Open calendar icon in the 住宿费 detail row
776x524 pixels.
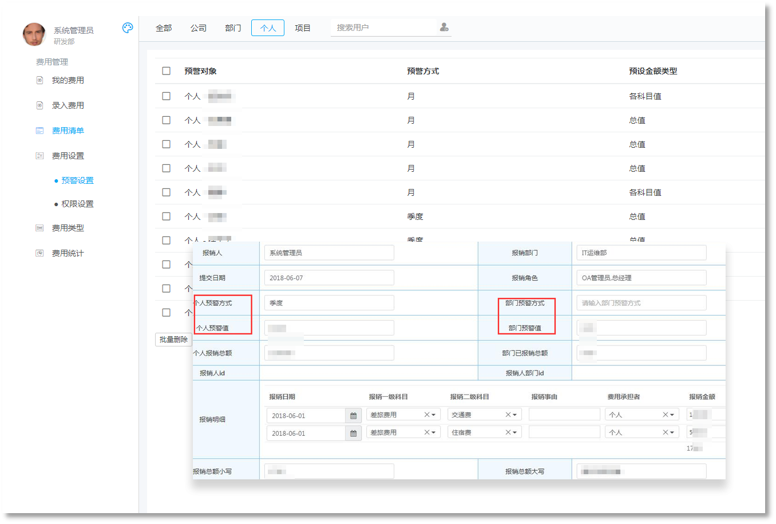(353, 434)
